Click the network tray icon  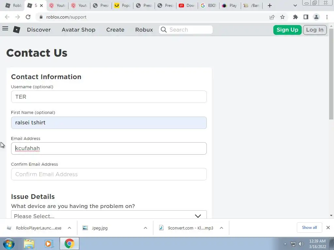pos(293,244)
